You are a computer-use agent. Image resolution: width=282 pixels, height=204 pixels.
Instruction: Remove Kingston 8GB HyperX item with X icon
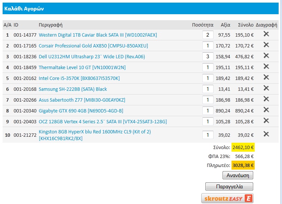266,134
